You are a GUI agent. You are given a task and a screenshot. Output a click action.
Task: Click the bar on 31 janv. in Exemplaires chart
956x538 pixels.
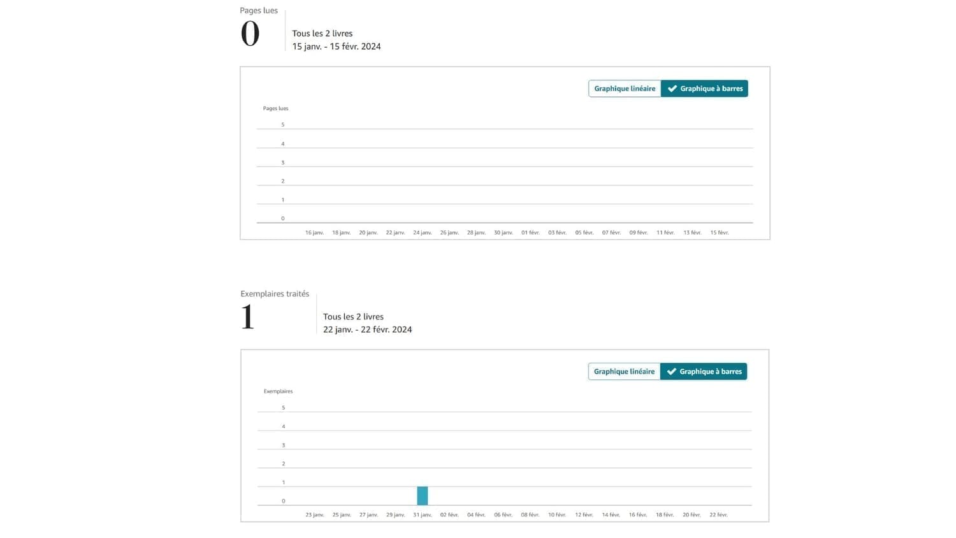pos(423,496)
